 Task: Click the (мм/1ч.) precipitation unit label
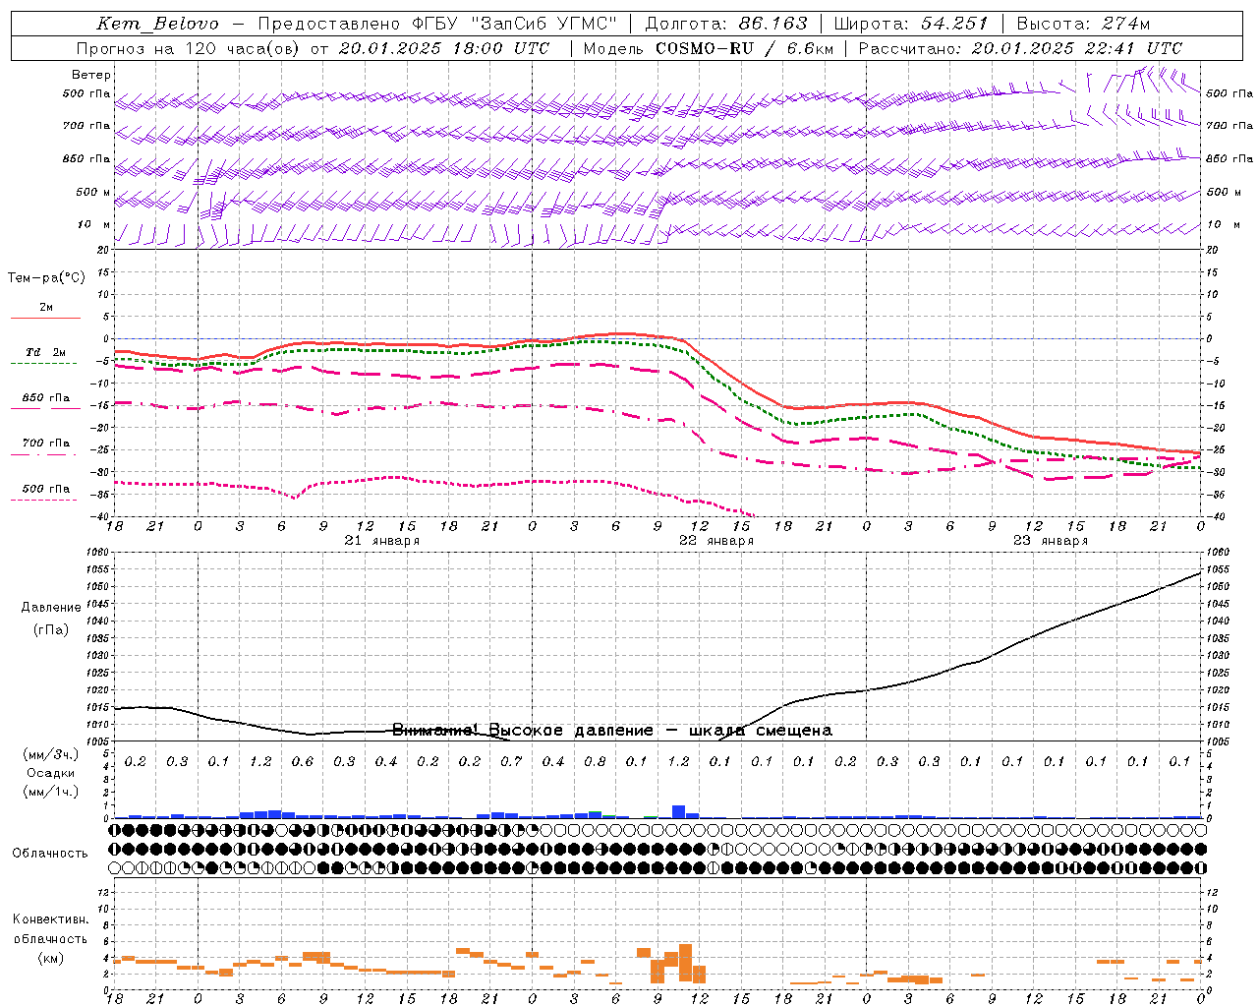[51, 792]
